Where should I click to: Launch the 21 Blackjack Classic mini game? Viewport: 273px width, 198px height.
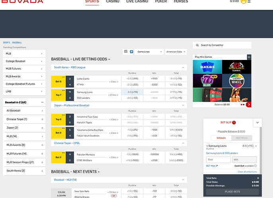pyautogui.click(x=237, y=67)
